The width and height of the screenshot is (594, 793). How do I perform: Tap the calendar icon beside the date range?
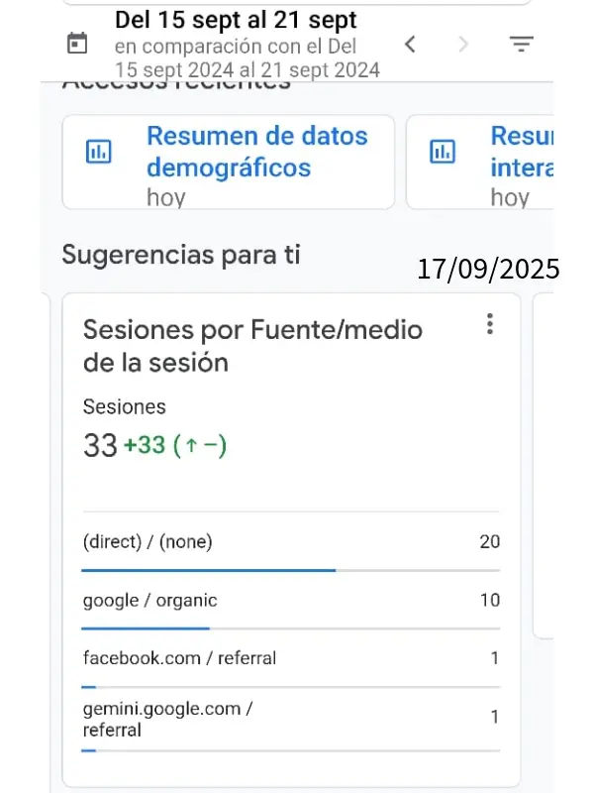tap(76, 44)
